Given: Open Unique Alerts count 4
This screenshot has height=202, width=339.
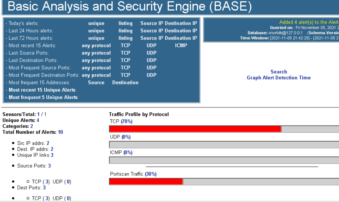Looking at the screenshot, I should [38, 120].
